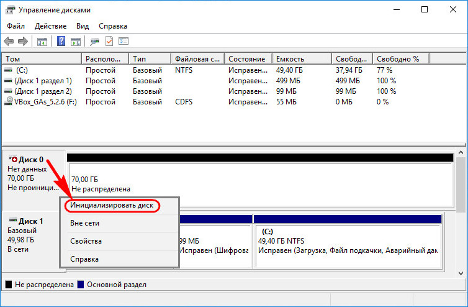Sort by the Состояние column header
468x307 pixels.
248,59
